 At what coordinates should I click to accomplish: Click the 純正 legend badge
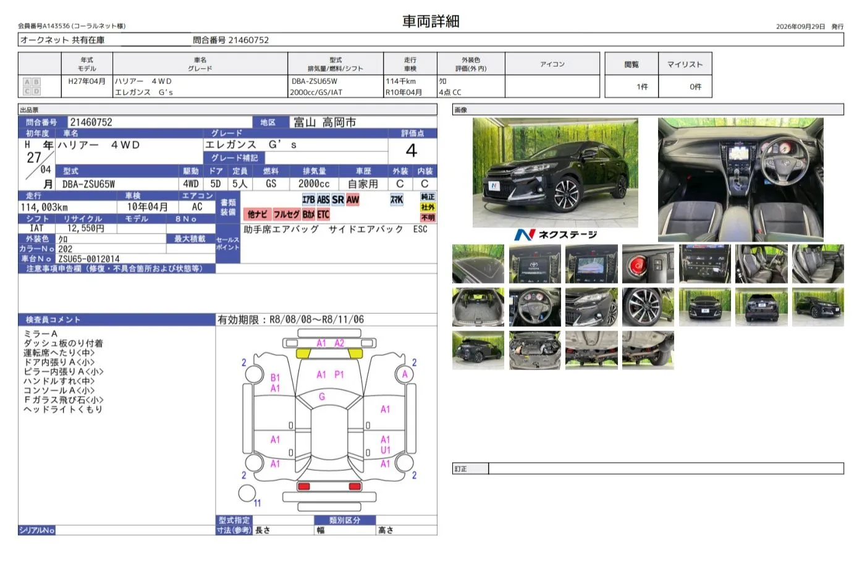point(428,197)
